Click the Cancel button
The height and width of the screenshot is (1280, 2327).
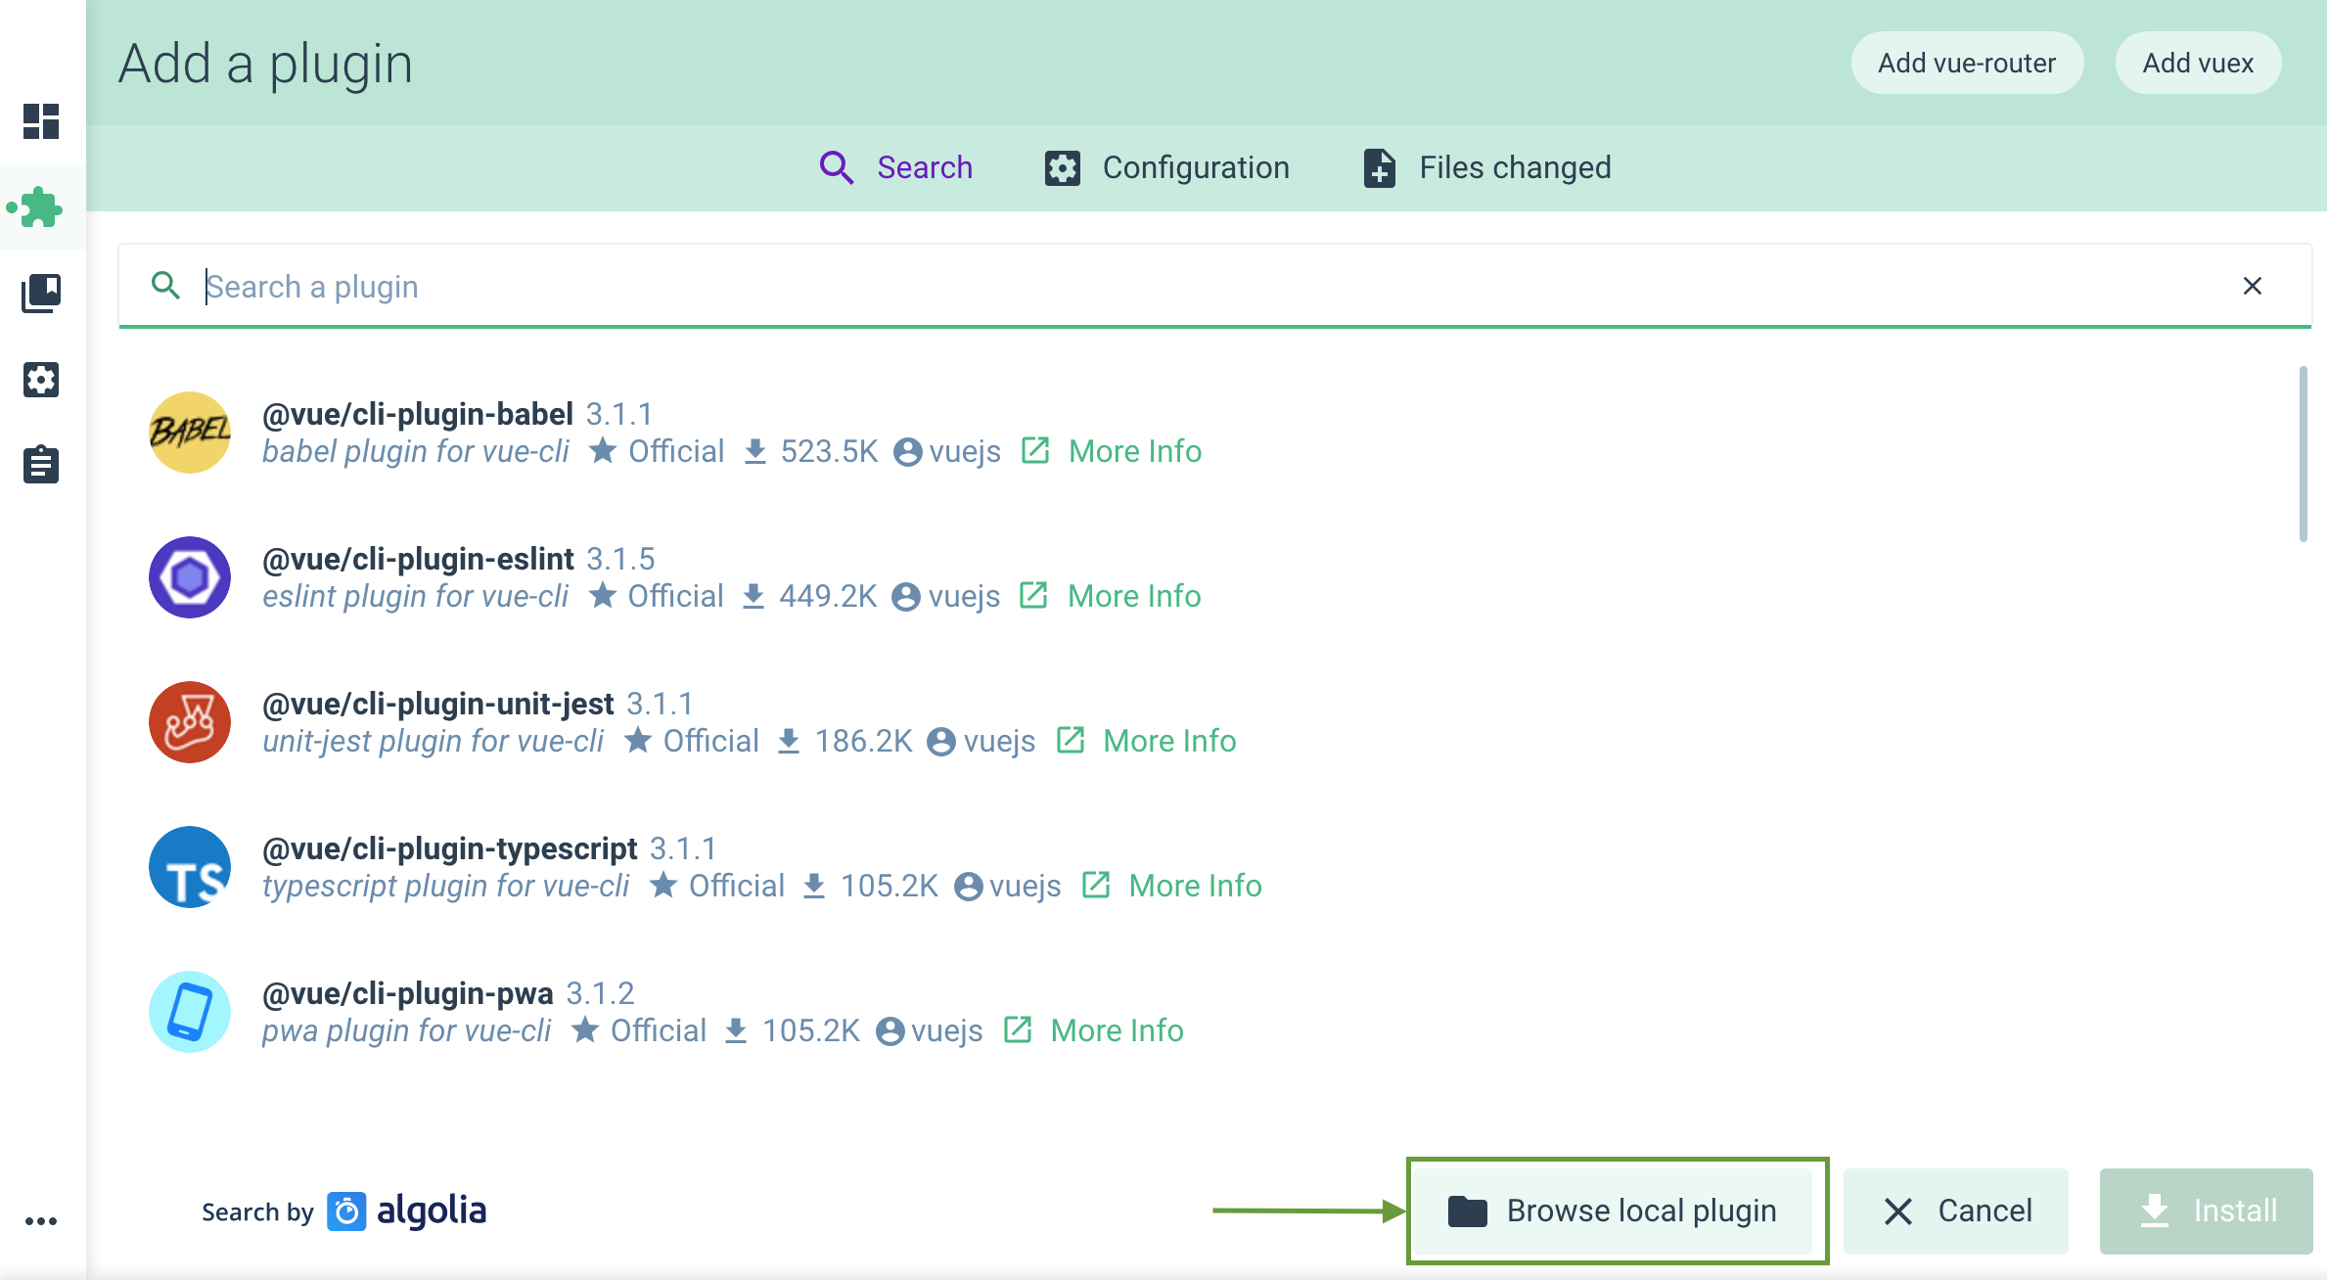(1961, 1210)
